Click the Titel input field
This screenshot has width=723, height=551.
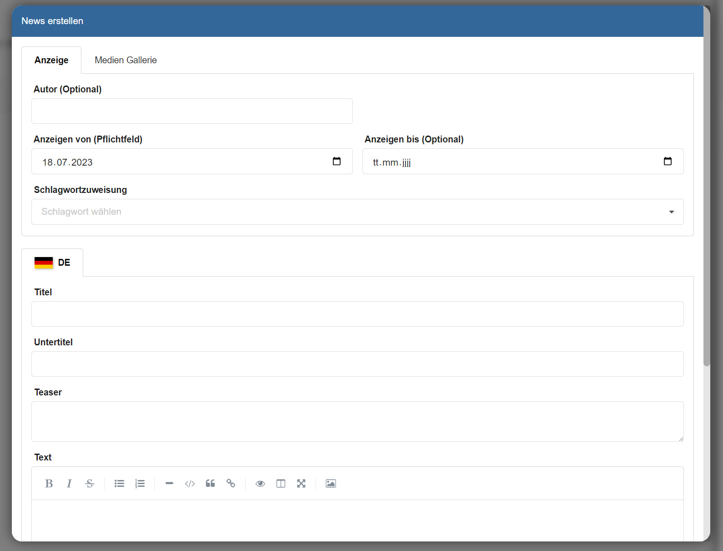pyautogui.click(x=357, y=314)
